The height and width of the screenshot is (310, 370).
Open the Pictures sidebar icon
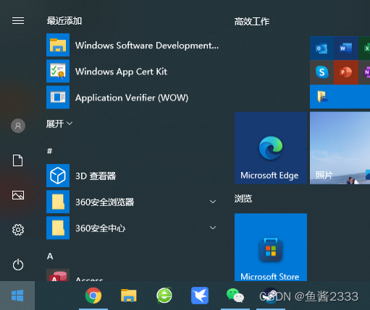tap(18, 195)
